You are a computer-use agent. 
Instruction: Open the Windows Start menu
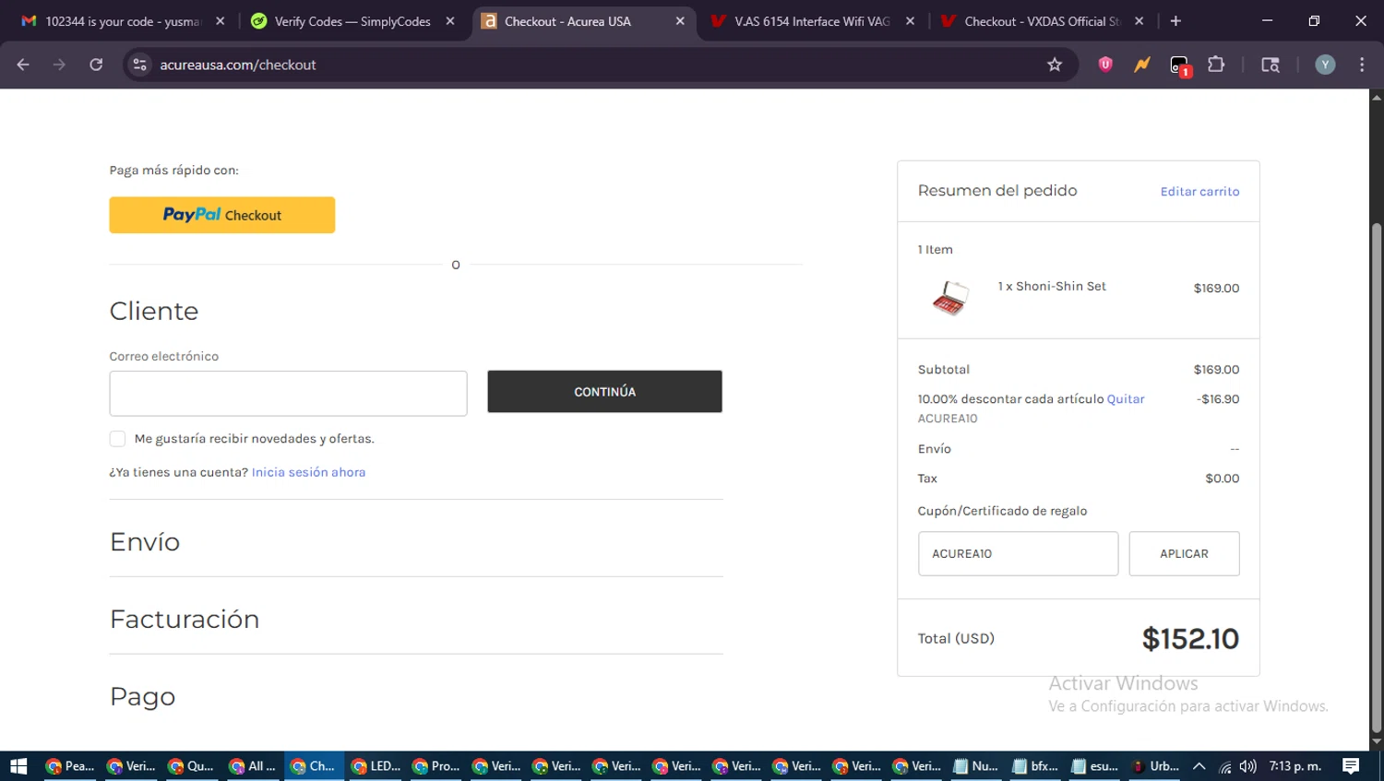(x=18, y=766)
